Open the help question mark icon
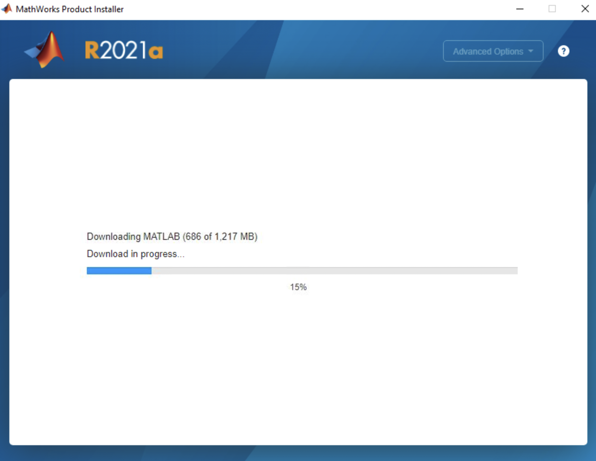The width and height of the screenshot is (596, 461). tap(563, 51)
